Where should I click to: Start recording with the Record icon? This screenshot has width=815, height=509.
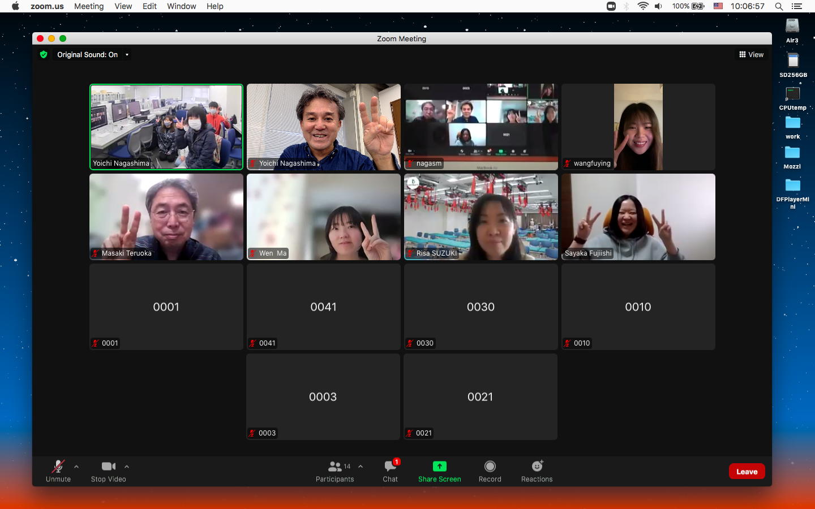[x=490, y=466]
